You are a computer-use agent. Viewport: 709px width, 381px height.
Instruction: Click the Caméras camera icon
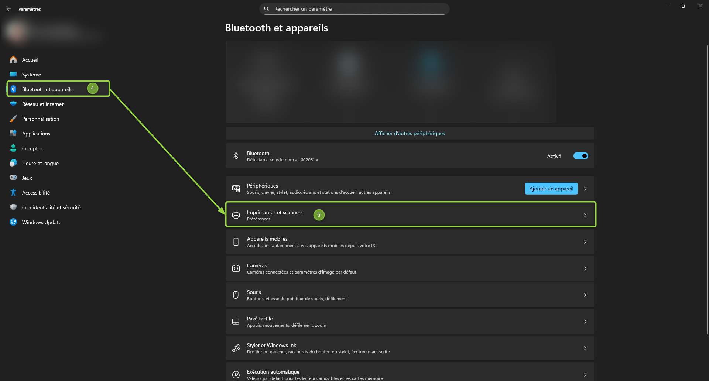tap(236, 268)
